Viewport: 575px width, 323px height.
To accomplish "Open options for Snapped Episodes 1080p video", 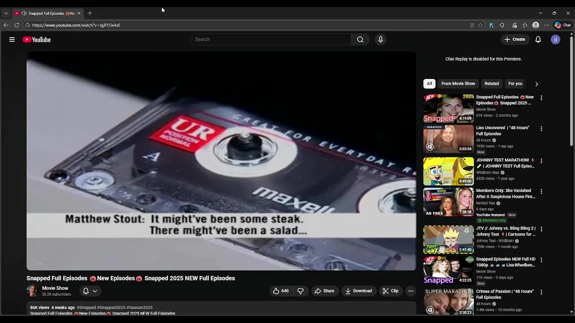I will pos(541,260).
